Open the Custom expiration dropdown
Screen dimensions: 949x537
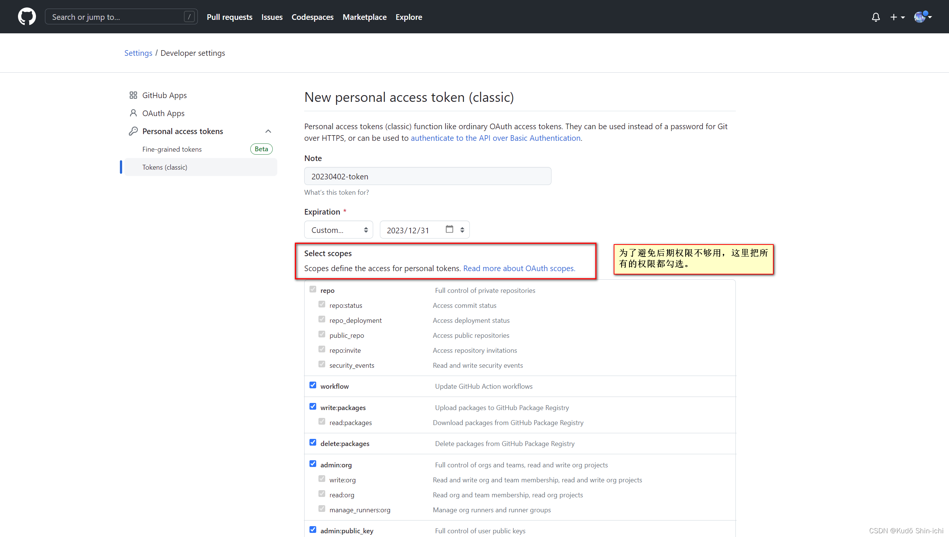coord(338,230)
